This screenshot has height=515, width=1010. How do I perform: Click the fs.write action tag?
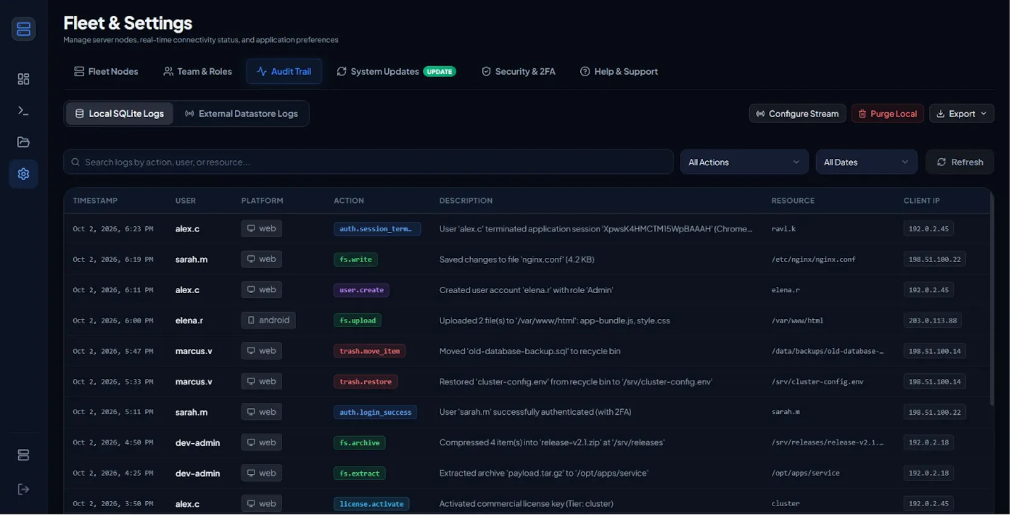coord(356,259)
